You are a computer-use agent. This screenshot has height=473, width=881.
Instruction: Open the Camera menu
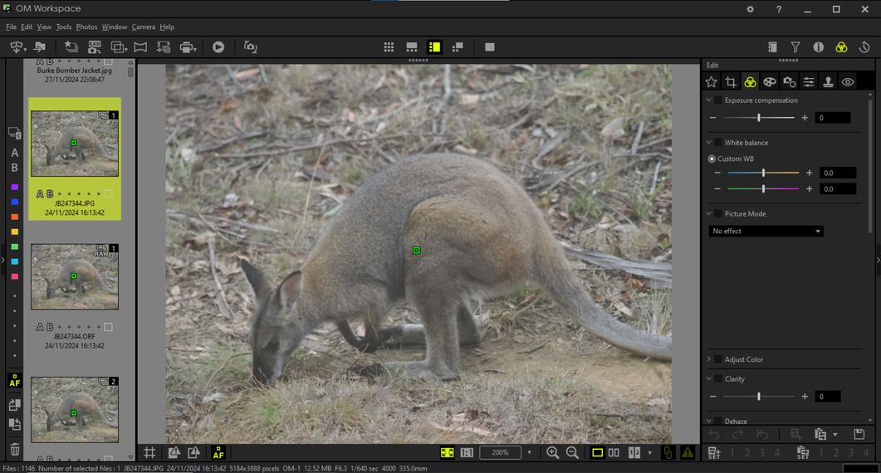(143, 27)
